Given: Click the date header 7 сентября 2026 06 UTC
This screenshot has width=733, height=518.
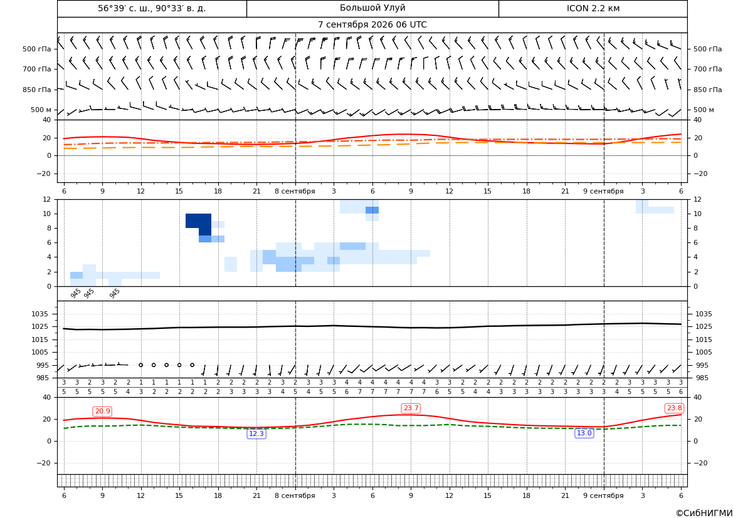Looking at the screenshot, I should tap(372, 25).
